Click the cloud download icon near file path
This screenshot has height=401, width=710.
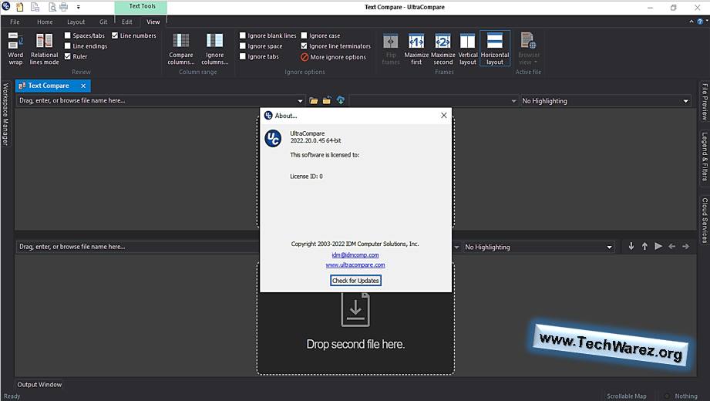pyautogui.click(x=341, y=100)
